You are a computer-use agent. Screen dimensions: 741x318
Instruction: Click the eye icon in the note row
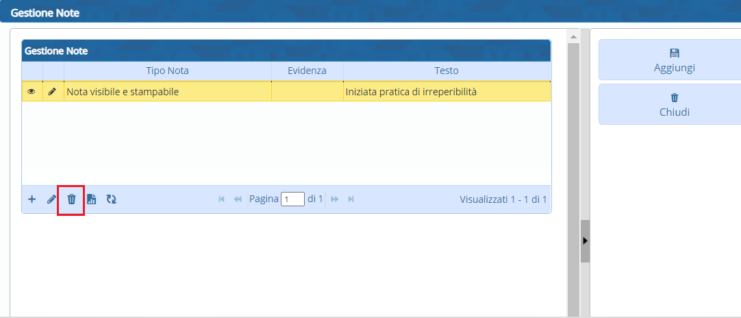click(32, 91)
